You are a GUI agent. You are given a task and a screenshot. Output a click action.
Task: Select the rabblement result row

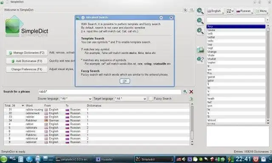point(97,113)
